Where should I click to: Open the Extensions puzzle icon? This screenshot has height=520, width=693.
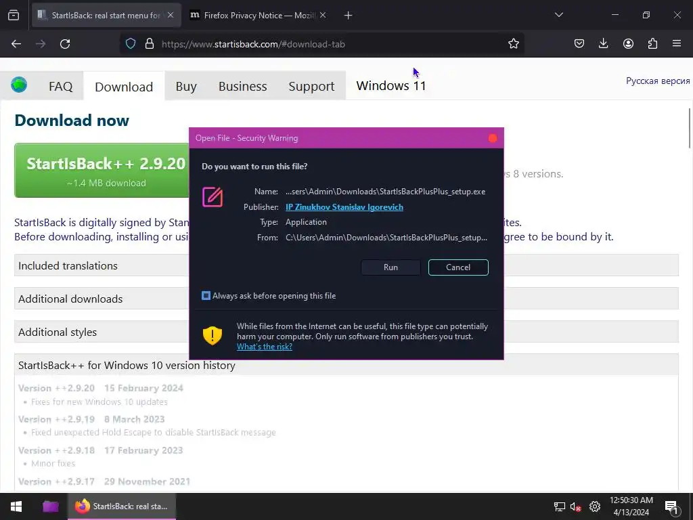652,44
